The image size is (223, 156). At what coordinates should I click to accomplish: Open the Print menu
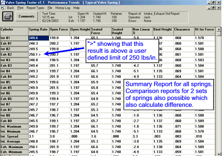(21, 8)
